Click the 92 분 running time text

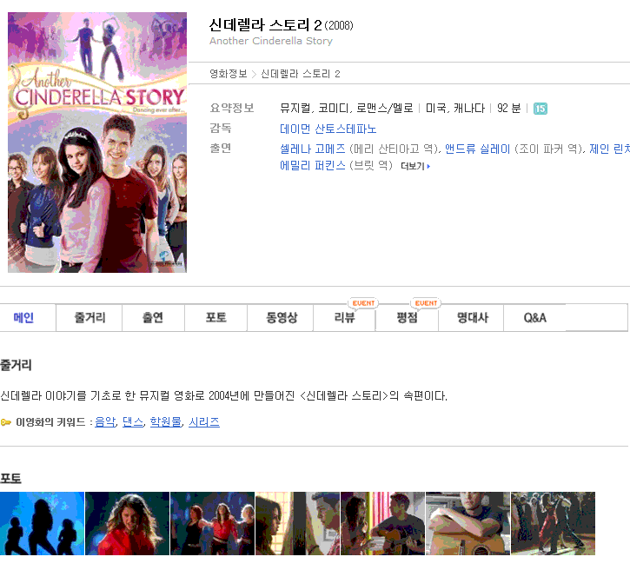(x=508, y=109)
